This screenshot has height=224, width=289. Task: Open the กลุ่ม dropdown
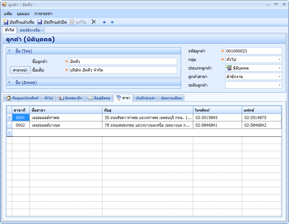pyautogui.click(x=279, y=60)
